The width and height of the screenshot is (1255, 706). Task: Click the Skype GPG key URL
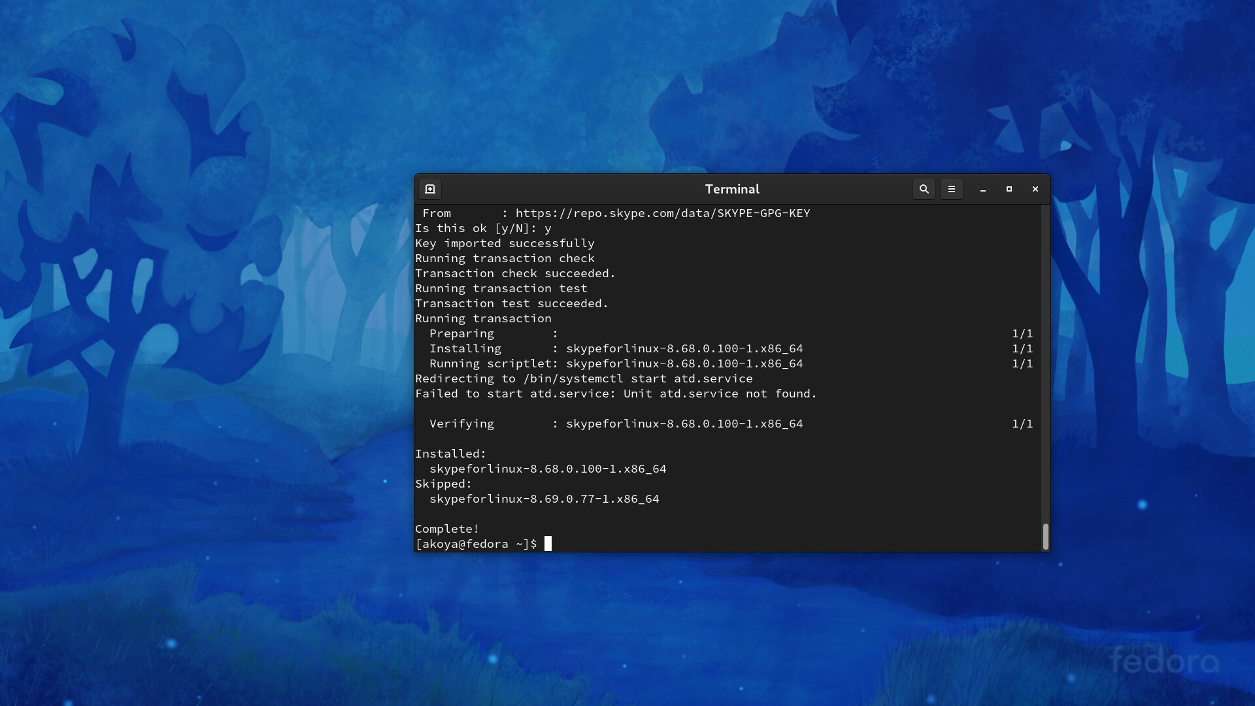click(x=663, y=213)
